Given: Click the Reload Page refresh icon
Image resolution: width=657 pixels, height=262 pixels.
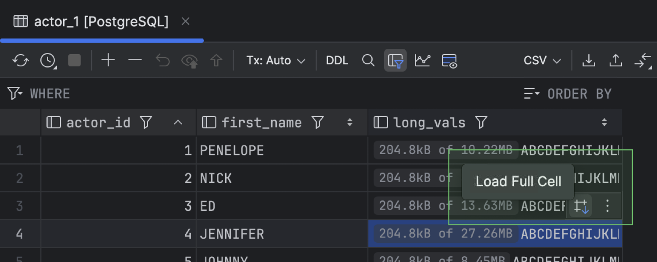Looking at the screenshot, I should [x=21, y=60].
